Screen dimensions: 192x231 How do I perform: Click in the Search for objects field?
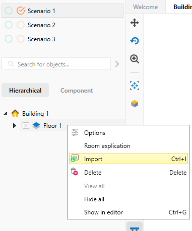[56, 64]
